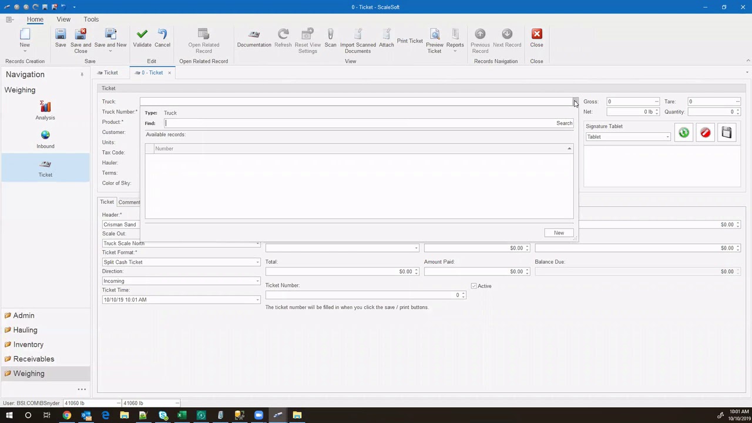Image resolution: width=752 pixels, height=423 pixels.
Task: Click the red cancel signature icon
Action: click(x=705, y=133)
